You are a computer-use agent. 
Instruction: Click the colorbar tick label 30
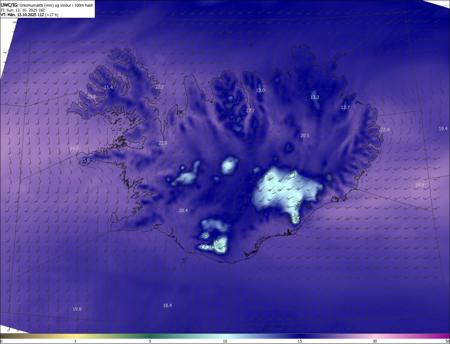(x=375, y=341)
